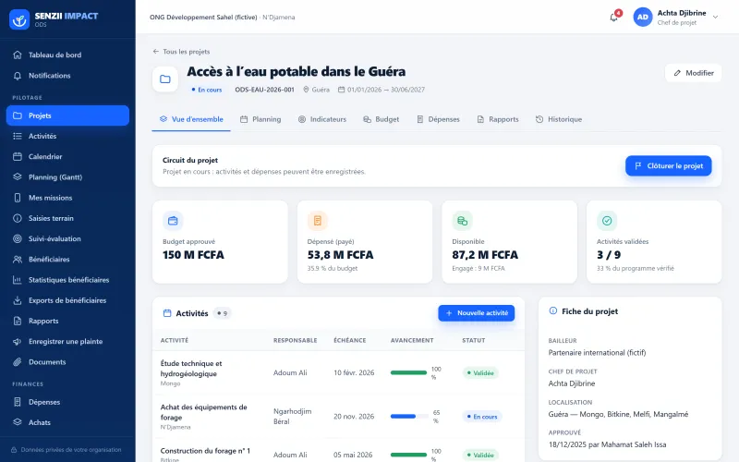The image size is (739, 462).
Task: Open Tableau de bord from sidebar
Action: [67, 55]
